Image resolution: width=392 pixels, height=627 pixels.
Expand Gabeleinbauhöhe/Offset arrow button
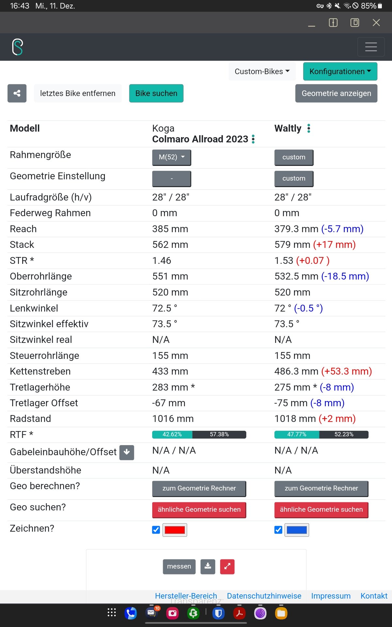127,452
